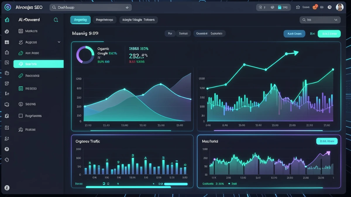Select the tag icon near the rail bottom

7,160
